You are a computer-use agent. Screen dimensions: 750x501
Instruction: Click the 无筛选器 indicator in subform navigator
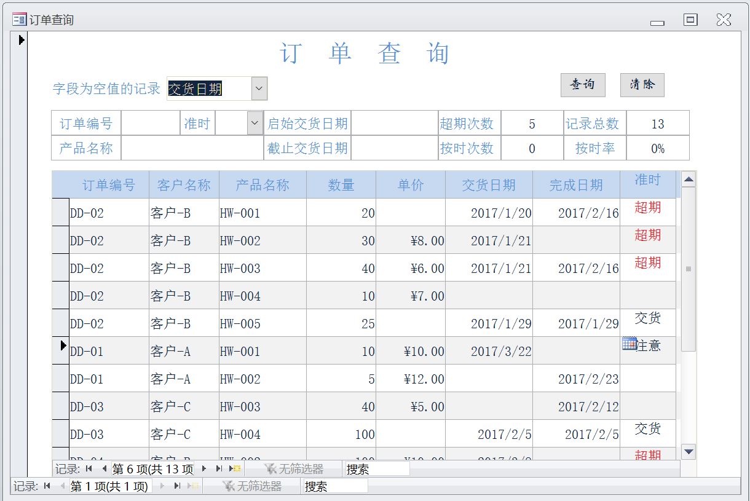[294, 469]
